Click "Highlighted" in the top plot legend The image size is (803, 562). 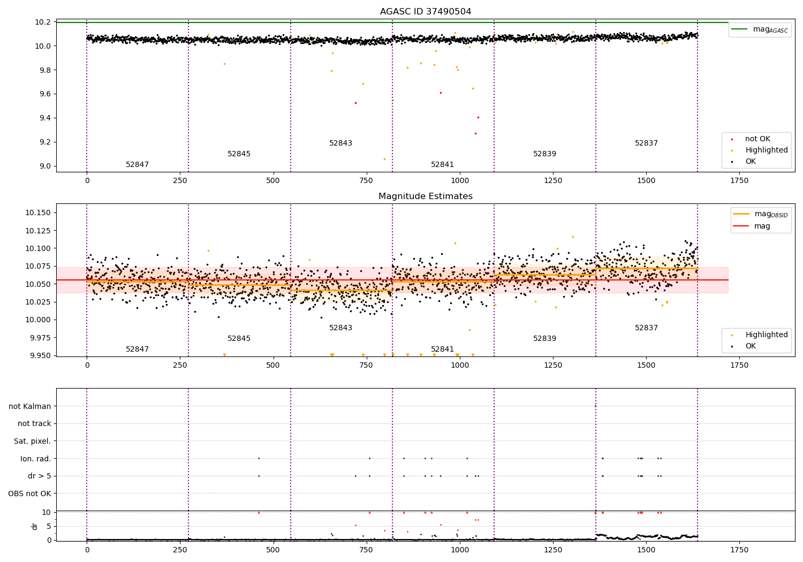click(767, 150)
